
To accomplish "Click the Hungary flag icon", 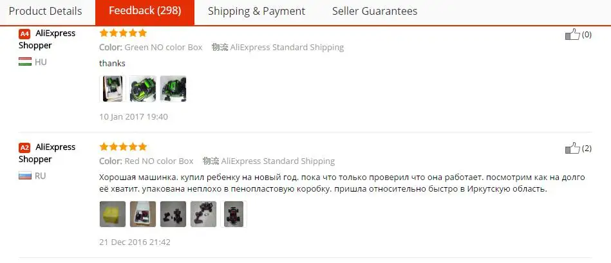I will coord(25,62).
